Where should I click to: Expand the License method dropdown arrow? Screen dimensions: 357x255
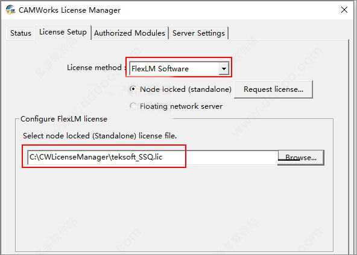tap(224, 68)
